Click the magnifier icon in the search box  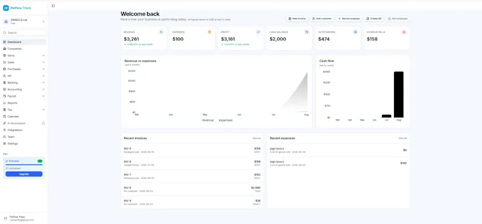(x=5, y=33)
